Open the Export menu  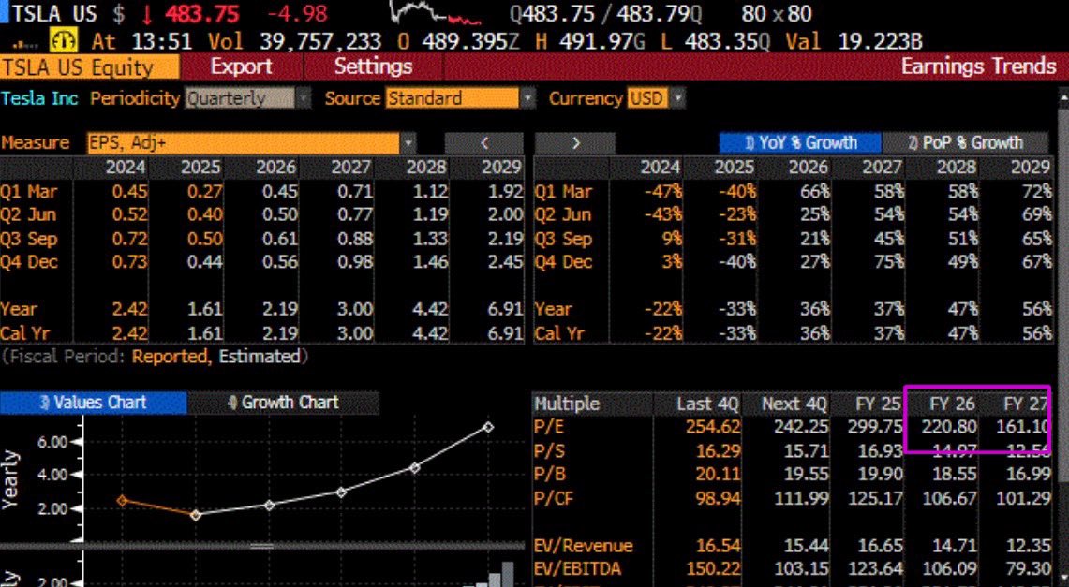click(241, 66)
